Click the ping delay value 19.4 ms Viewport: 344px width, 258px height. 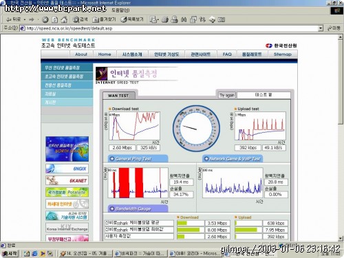pos(182,182)
